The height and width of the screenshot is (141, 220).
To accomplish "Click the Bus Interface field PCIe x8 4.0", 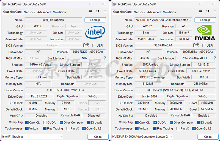I will (x=194, y=58).
